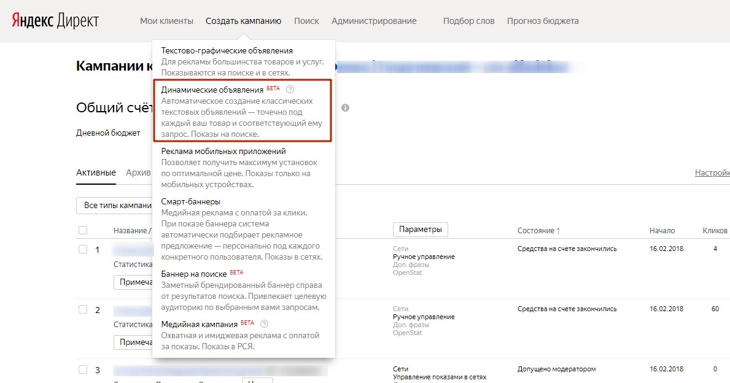Click the note button for campaign 1

point(133,282)
